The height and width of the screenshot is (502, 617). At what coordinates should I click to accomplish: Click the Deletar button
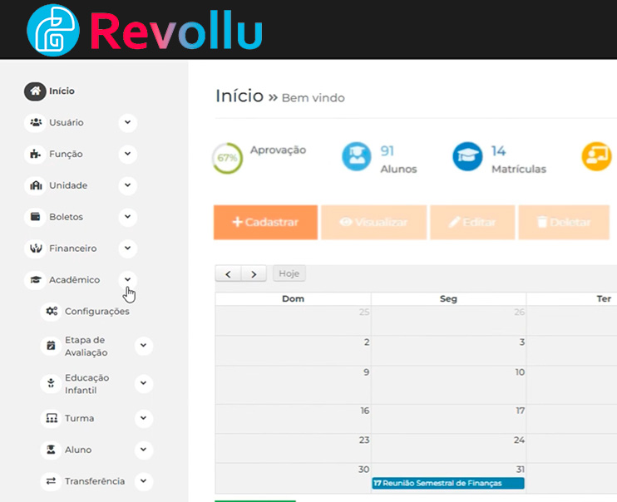coord(564,222)
